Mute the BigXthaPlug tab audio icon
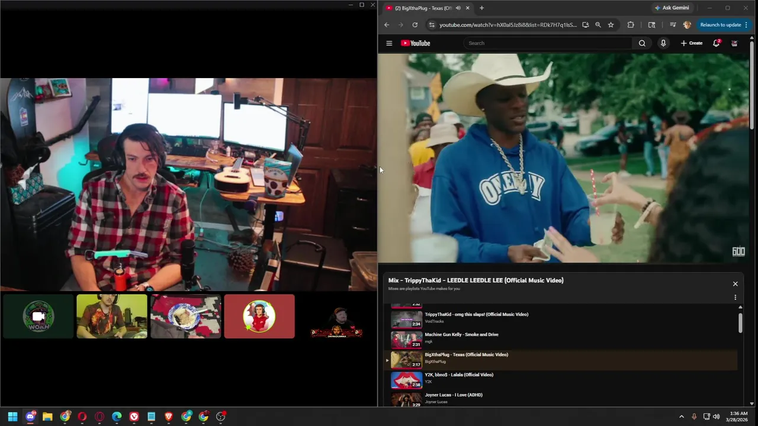Image resolution: width=758 pixels, height=426 pixels. point(458,8)
